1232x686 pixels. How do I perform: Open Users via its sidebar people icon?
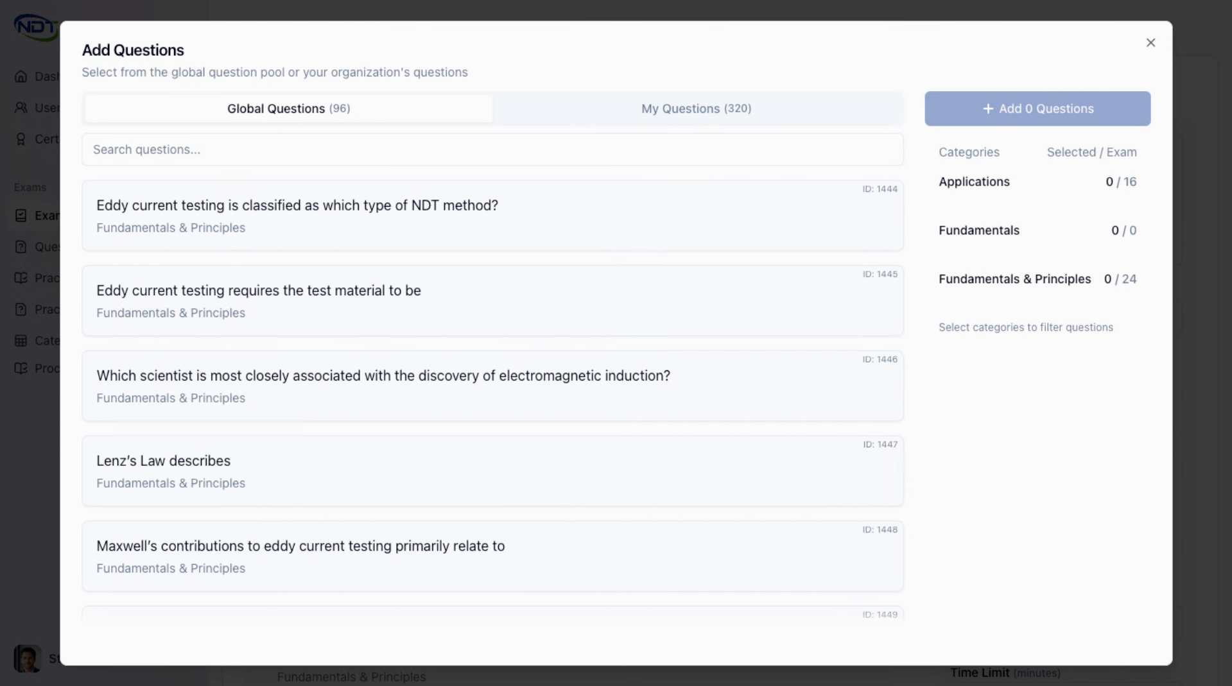(21, 108)
